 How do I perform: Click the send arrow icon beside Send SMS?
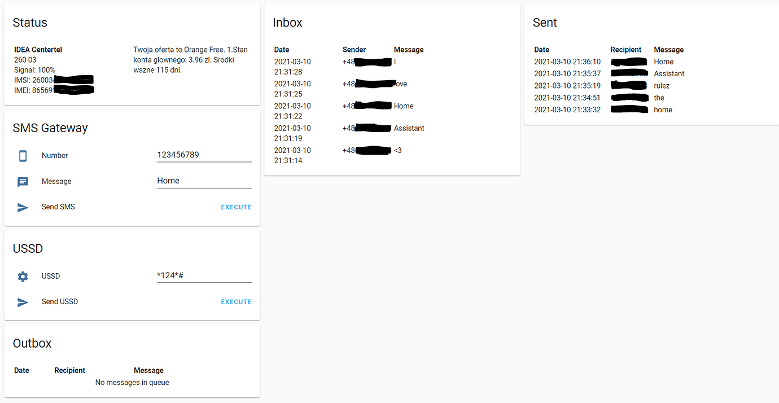coord(23,207)
